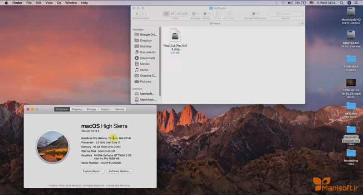Click the Edit Tags toolbar button

pyautogui.click(x=229, y=14)
